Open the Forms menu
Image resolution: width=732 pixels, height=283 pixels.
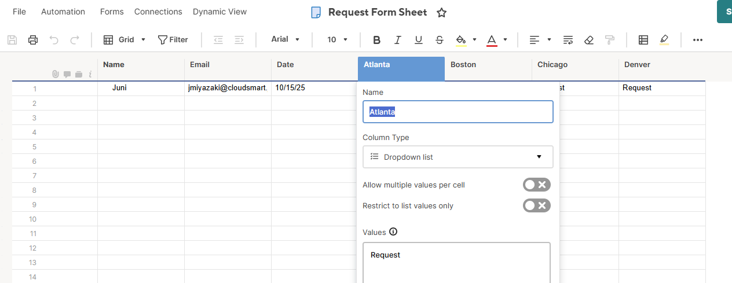click(111, 12)
